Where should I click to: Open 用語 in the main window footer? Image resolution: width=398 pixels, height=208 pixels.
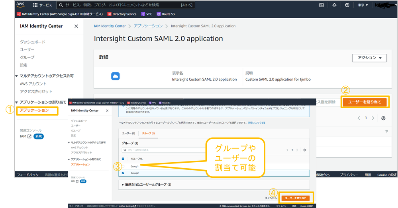368,175
